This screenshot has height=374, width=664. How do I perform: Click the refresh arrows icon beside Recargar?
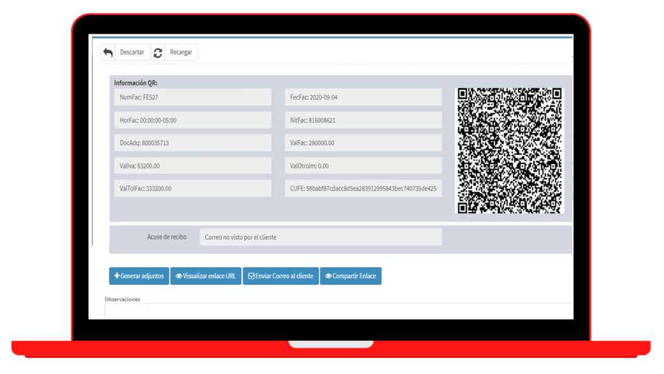(158, 53)
